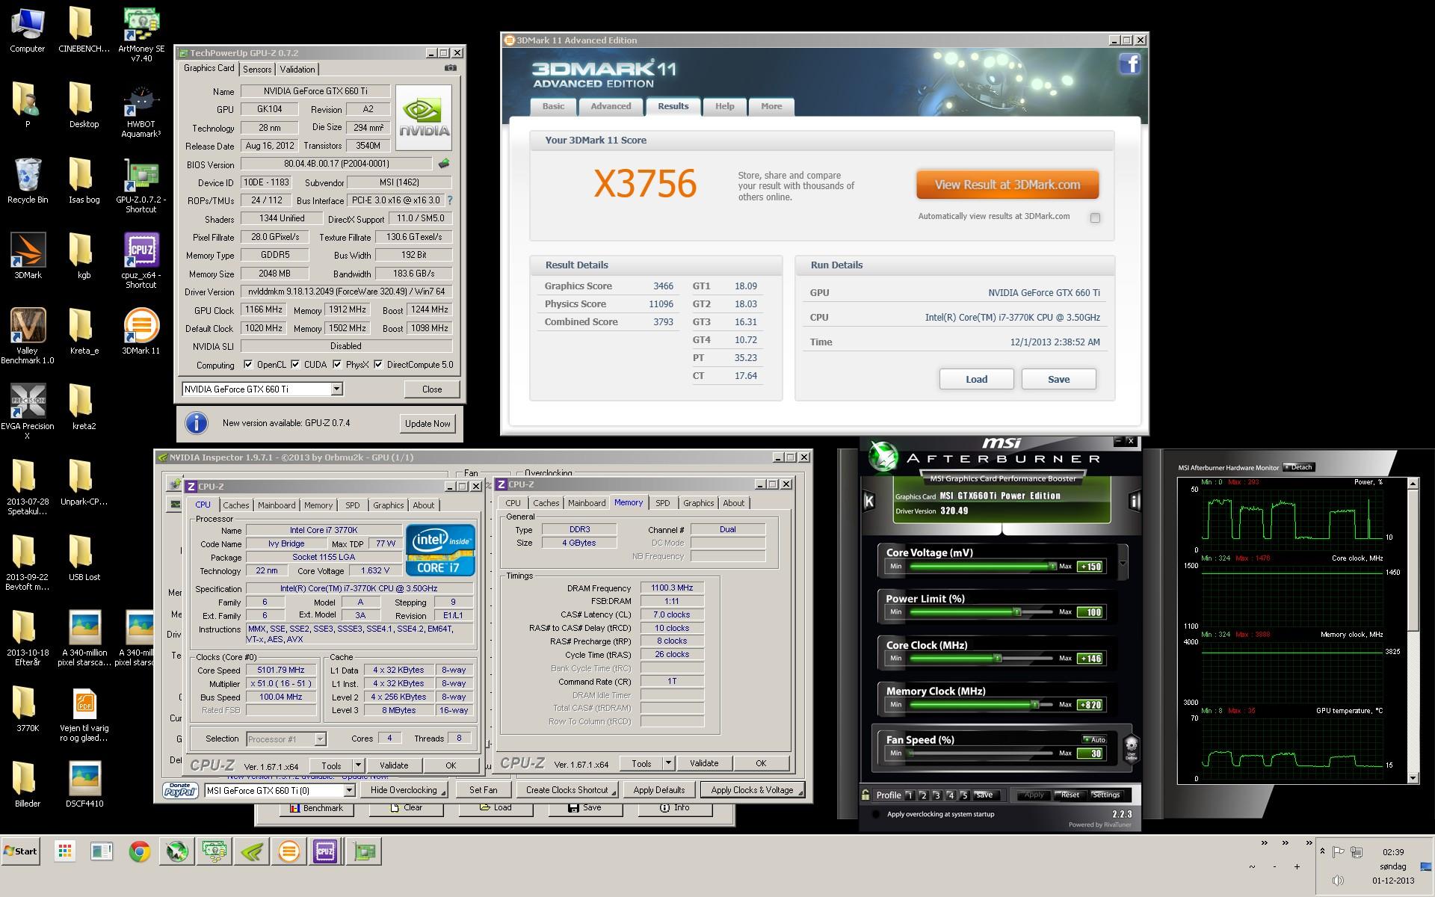Open the CPU-Z Tools dropdown arrow
Viewport: 1435px width, 897px height.
(x=358, y=765)
